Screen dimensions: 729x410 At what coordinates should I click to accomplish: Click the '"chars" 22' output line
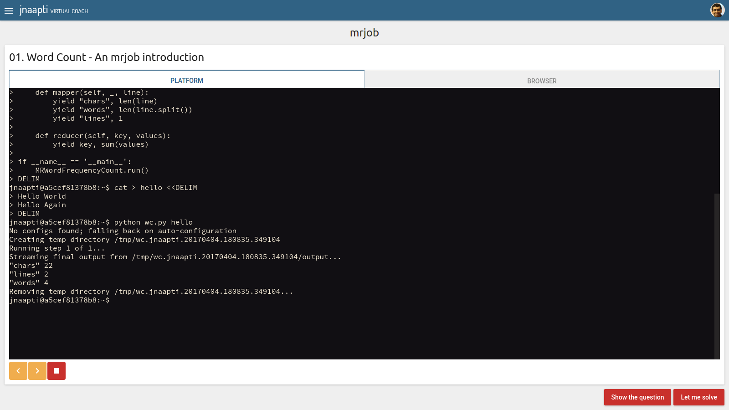coord(31,266)
